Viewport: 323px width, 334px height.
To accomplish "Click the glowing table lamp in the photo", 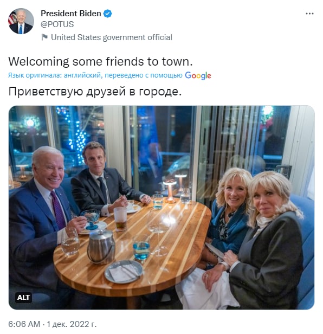I will click(170, 191).
